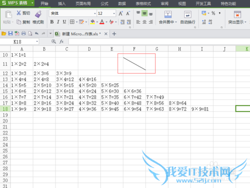Click the Redo arrow
This screenshot has width=250, height=188.
pos(43,33)
